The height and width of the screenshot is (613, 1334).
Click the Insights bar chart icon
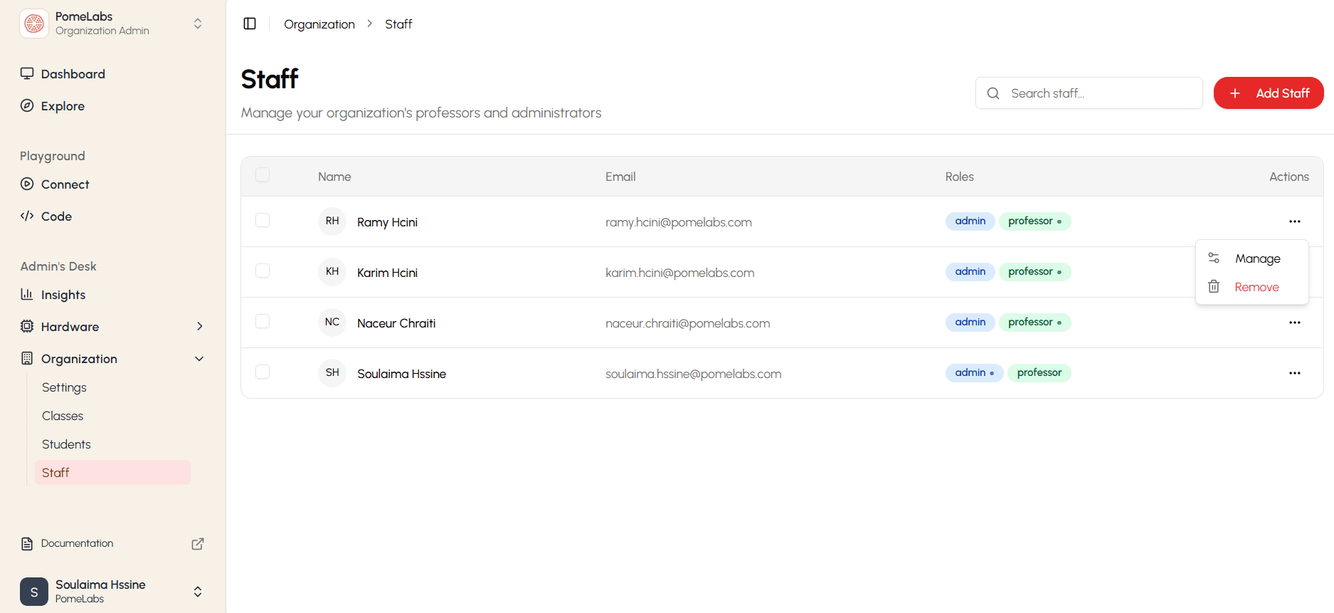pos(27,294)
